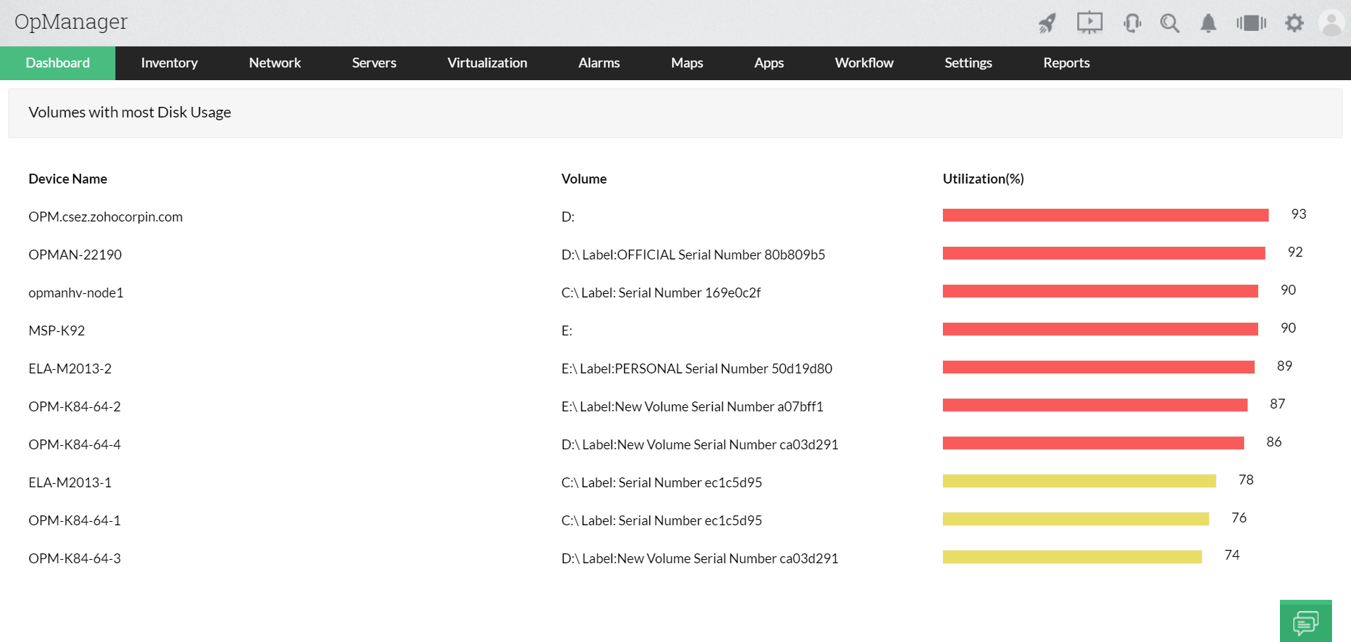
Task: Go to the Apps tab
Action: [768, 63]
